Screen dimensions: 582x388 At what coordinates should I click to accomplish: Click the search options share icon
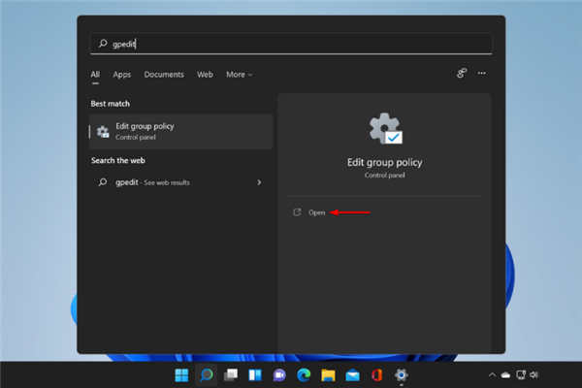[462, 74]
